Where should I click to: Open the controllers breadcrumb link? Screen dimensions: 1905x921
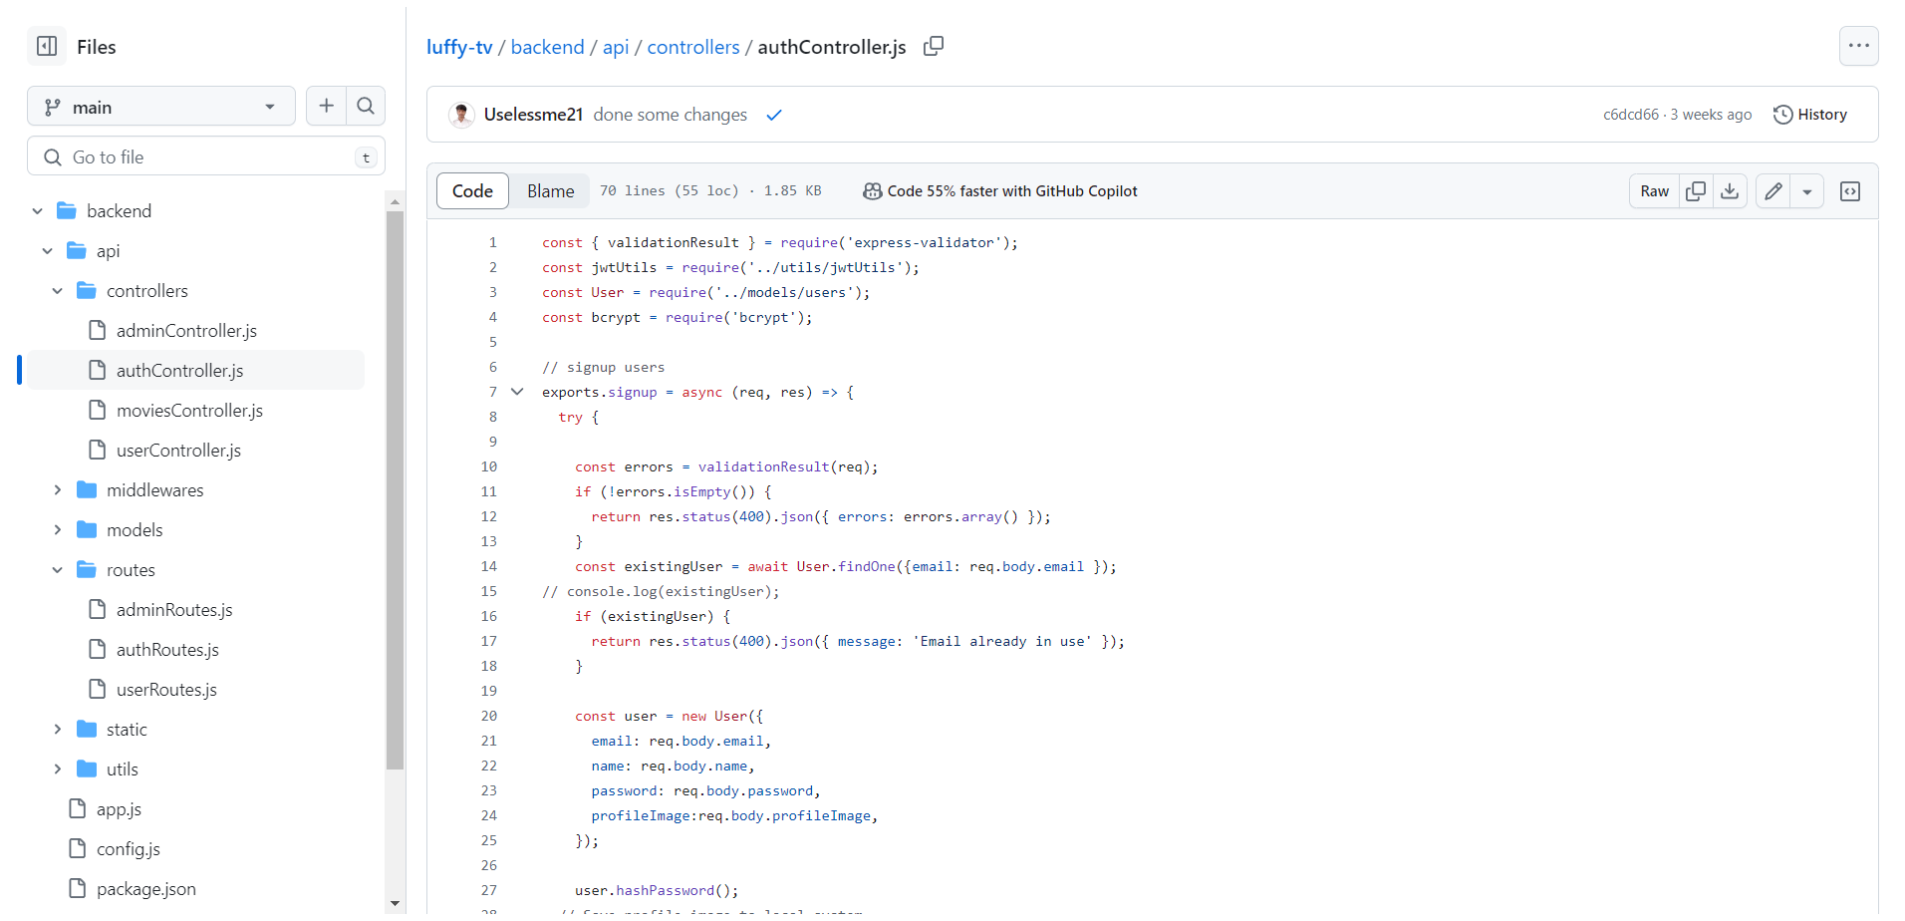[x=693, y=47]
